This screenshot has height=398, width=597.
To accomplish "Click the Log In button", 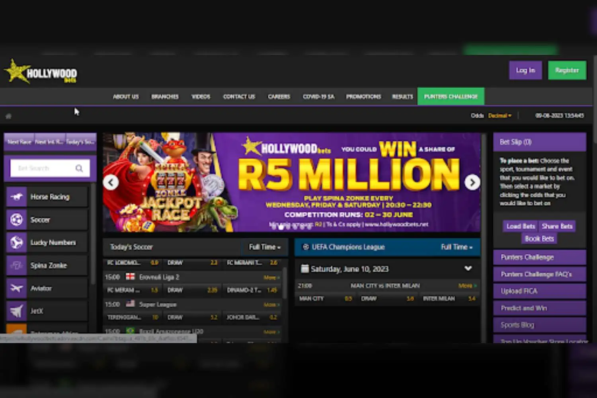I will coord(525,70).
